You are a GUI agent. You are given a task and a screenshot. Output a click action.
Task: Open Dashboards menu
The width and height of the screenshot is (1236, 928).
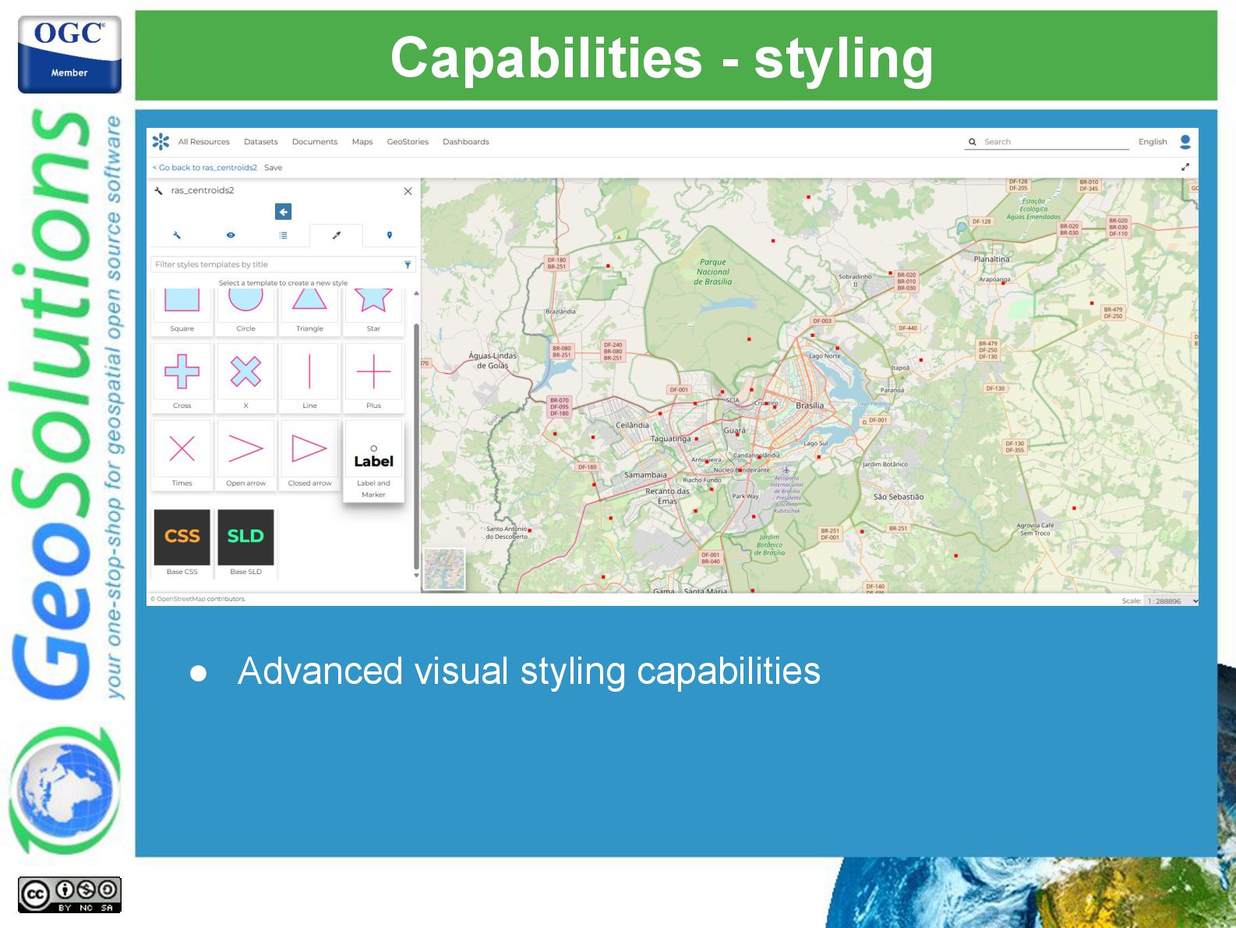pos(466,142)
